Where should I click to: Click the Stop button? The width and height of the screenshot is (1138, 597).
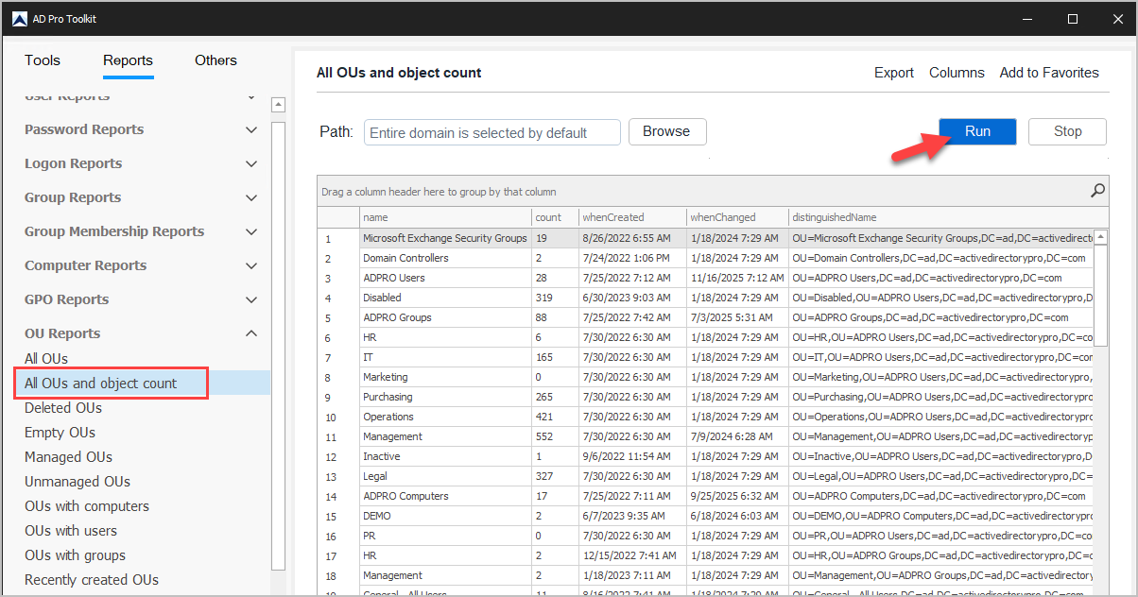(x=1067, y=131)
